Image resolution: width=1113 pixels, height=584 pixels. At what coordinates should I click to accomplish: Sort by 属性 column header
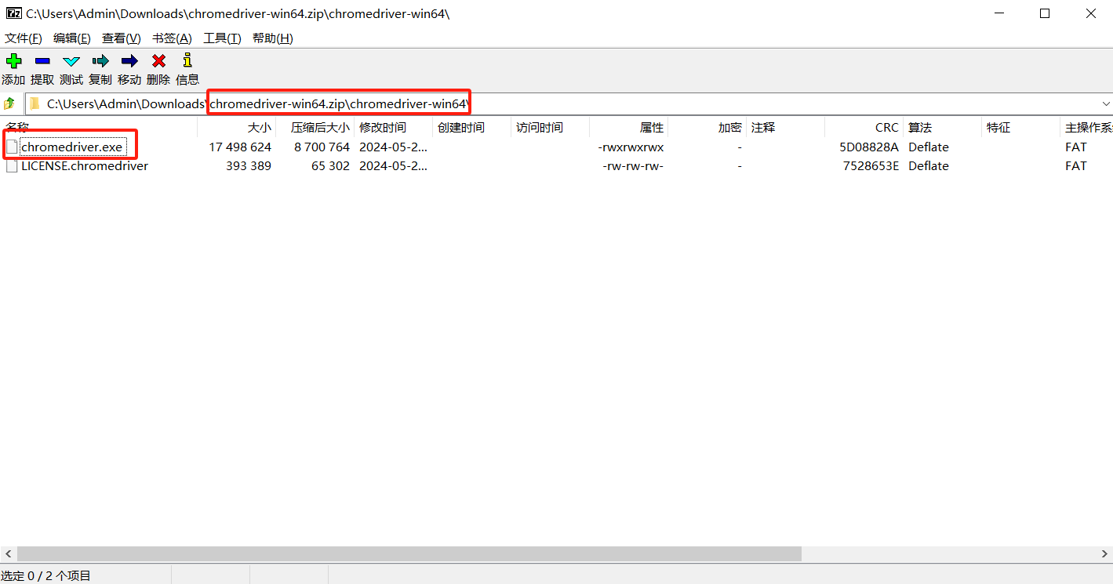[x=629, y=127]
